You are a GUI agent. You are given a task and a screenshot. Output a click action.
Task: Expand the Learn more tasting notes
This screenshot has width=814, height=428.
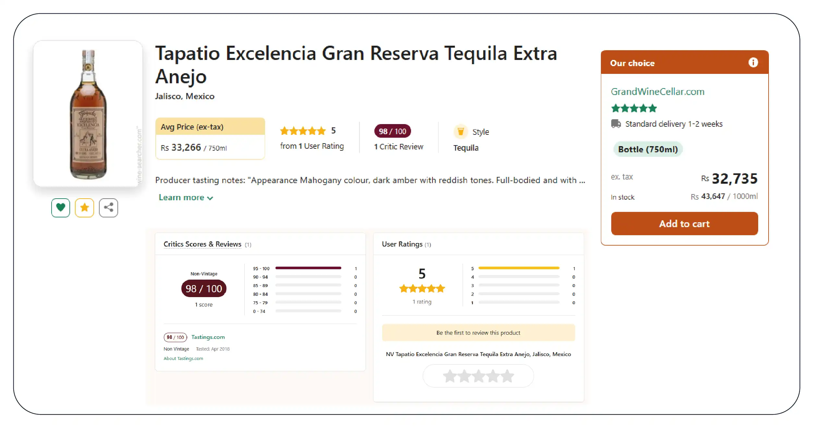pos(186,198)
